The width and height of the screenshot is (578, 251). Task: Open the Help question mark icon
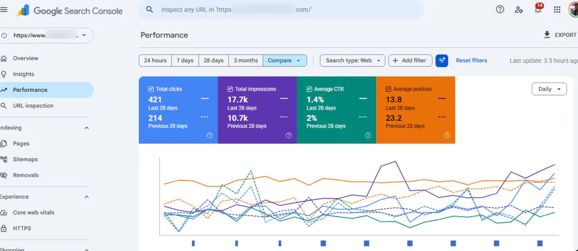point(500,9)
